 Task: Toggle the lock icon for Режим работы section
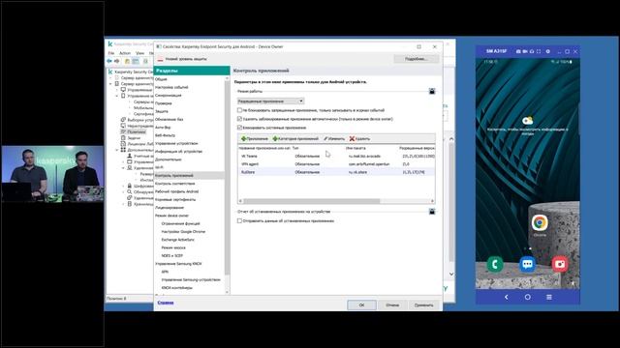point(432,91)
